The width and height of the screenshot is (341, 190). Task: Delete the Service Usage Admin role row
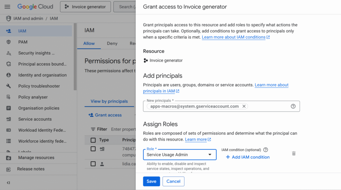pyautogui.click(x=294, y=153)
